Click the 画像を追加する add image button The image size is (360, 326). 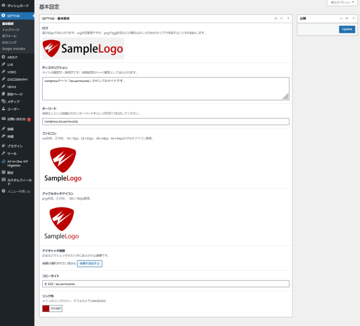(x=90, y=263)
